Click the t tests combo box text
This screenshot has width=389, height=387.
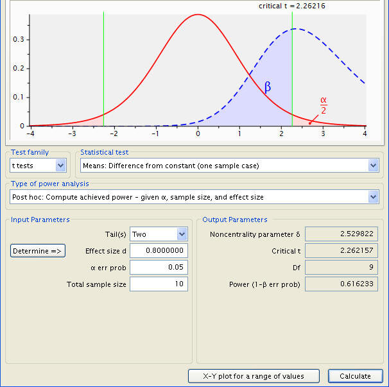click(22, 166)
